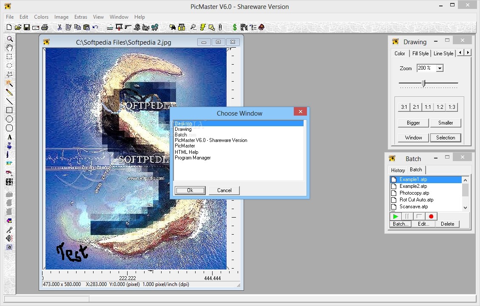
Task: Select the Rectangle shape tool
Action: point(9,110)
